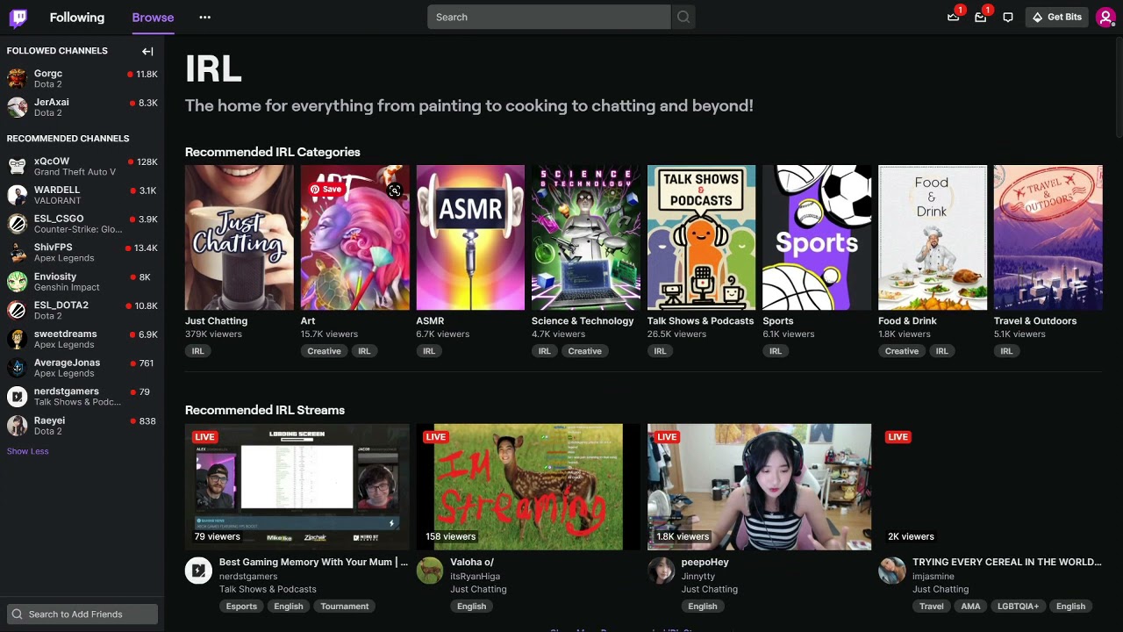This screenshot has height=632, width=1123.
Task: Open the notifications inbox icon
Action: [x=980, y=17]
